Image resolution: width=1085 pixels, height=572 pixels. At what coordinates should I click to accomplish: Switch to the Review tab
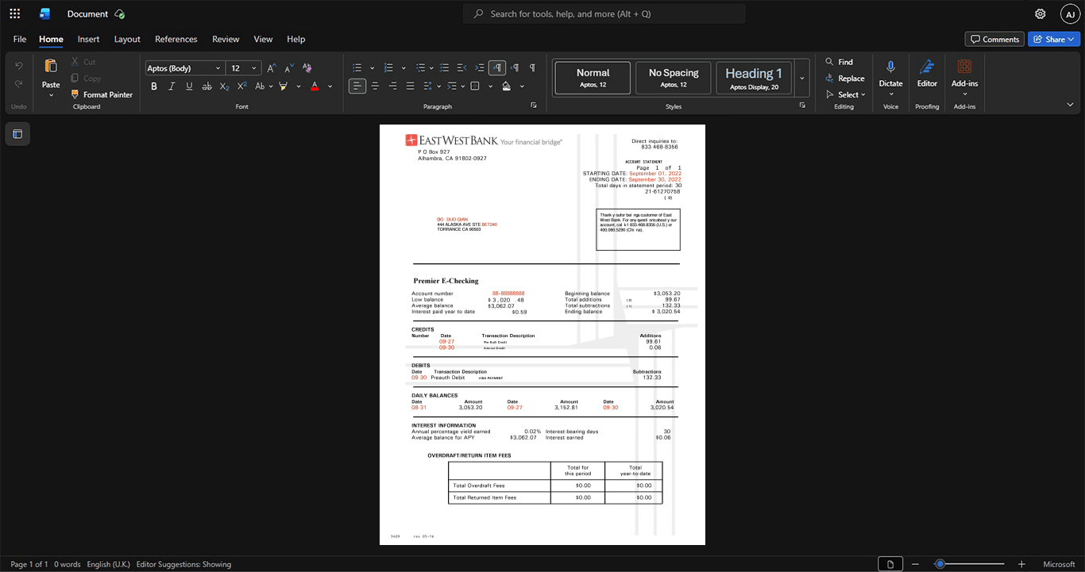[226, 39]
